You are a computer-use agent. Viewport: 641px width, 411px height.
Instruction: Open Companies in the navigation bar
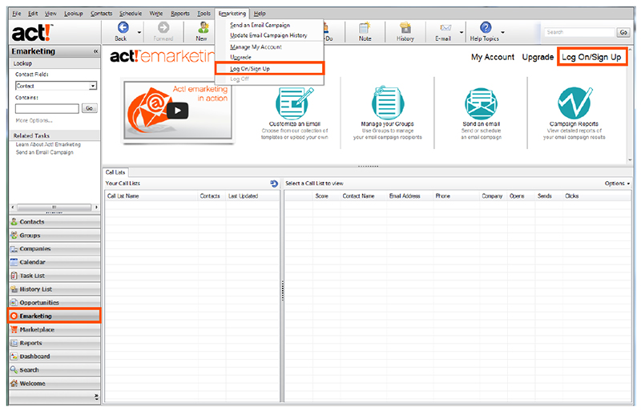[54, 248]
